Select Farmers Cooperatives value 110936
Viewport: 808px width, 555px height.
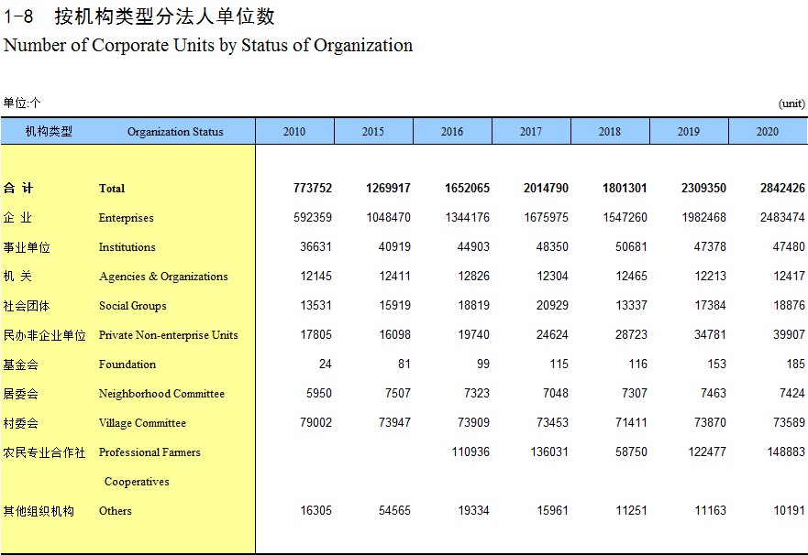pyautogui.click(x=470, y=452)
